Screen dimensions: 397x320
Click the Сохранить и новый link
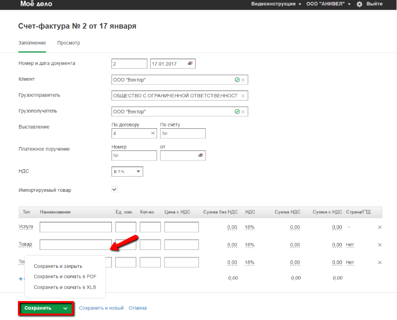tap(101, 308)
